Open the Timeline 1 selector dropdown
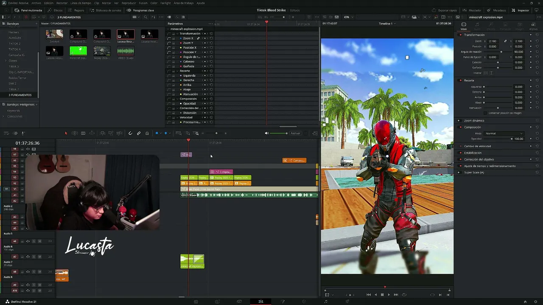Screen dimensions: 543x305 [x=387, y=23]
